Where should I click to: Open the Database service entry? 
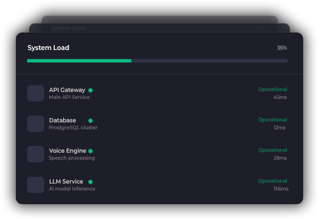coord(63,120)
